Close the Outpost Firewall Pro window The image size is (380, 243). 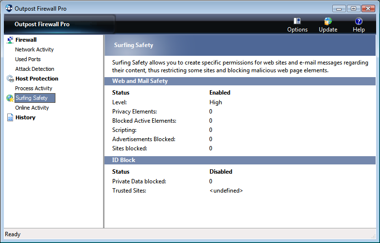coord(368,9)
